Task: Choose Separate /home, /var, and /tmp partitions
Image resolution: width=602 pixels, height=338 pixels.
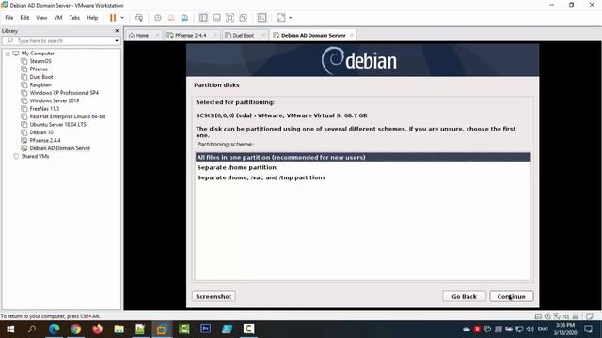Action: (x=362, y=177)
